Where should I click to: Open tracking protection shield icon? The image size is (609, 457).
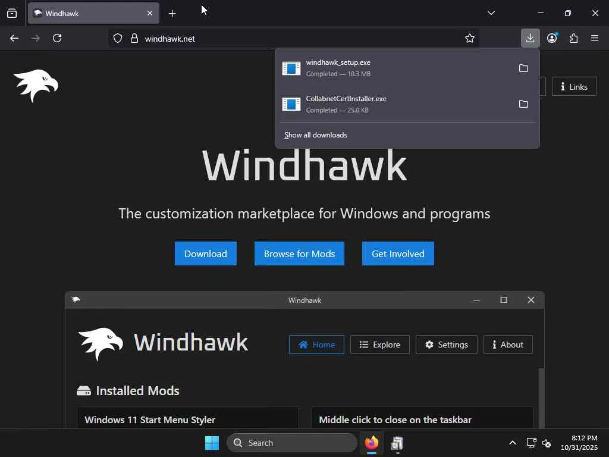(x=118, y=38)
